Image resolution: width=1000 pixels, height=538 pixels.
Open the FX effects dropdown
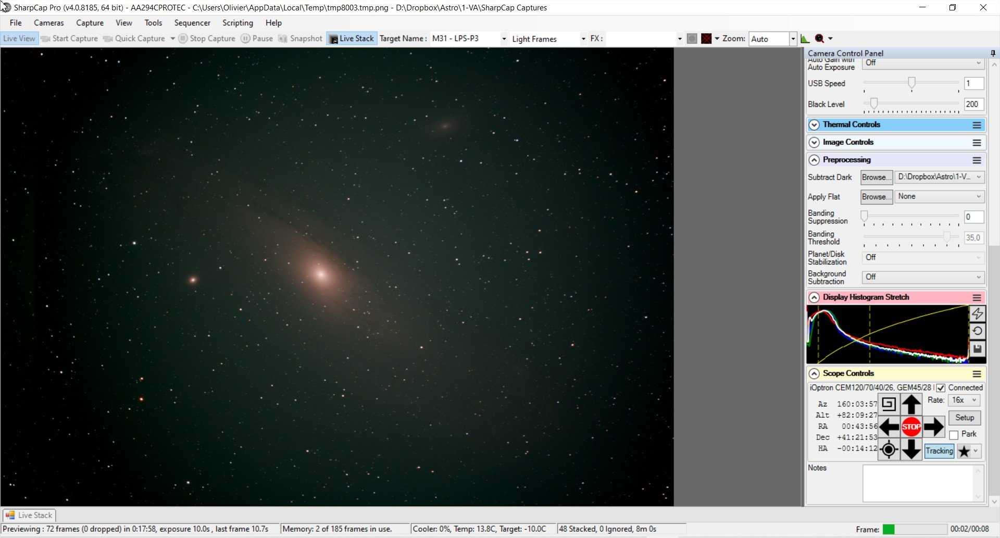(x=679, y=39)
